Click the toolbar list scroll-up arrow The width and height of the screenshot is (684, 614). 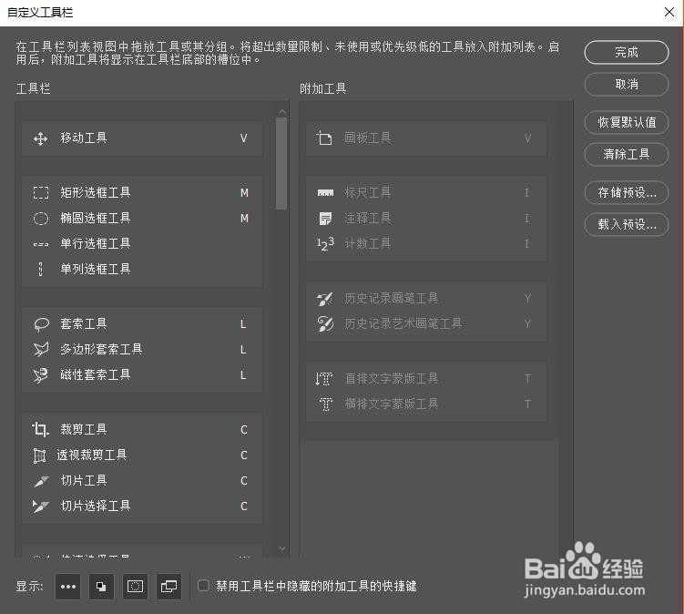click(282, 112)
